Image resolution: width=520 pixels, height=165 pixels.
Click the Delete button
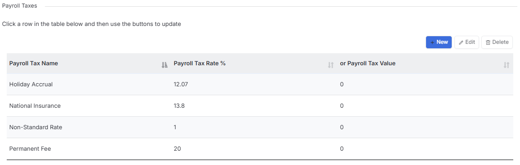pos(497,42)
